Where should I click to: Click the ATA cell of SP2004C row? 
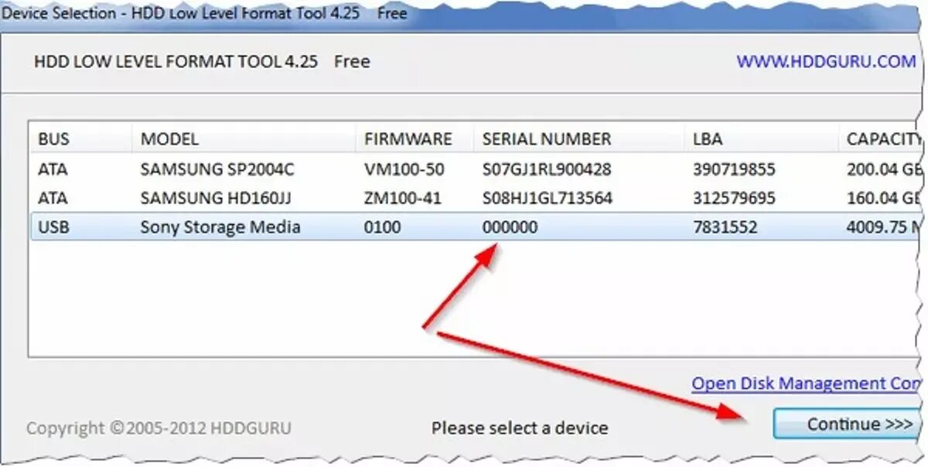click(53, 169)
